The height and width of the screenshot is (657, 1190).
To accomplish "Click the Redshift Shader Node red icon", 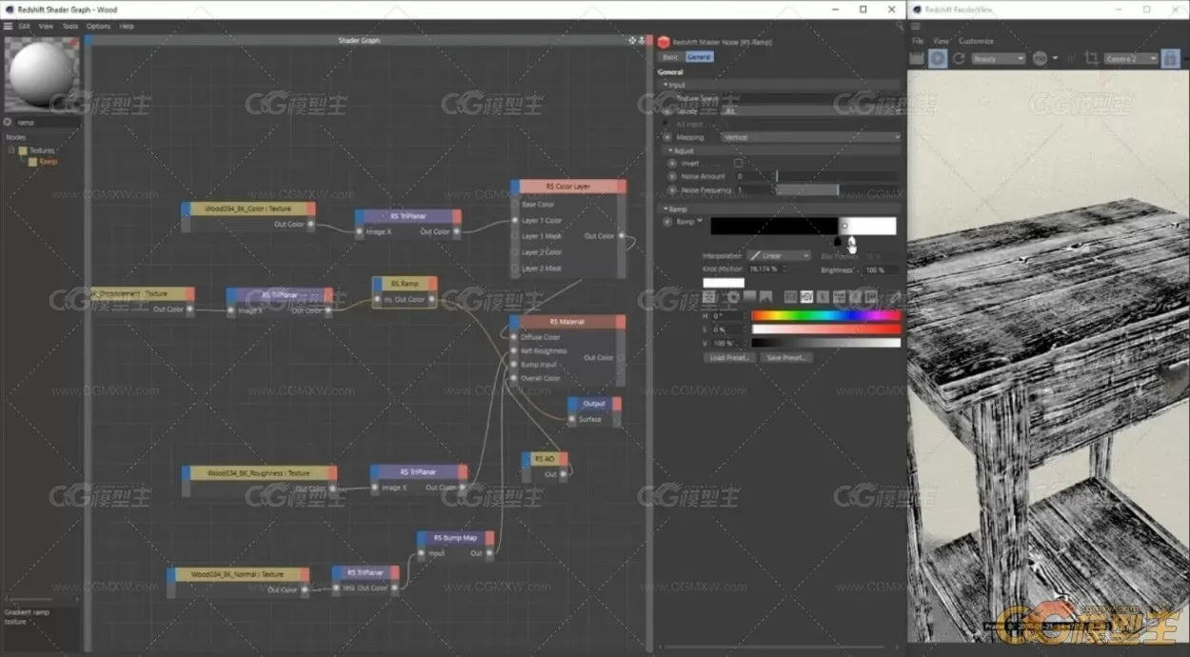I will click(664, 42).
